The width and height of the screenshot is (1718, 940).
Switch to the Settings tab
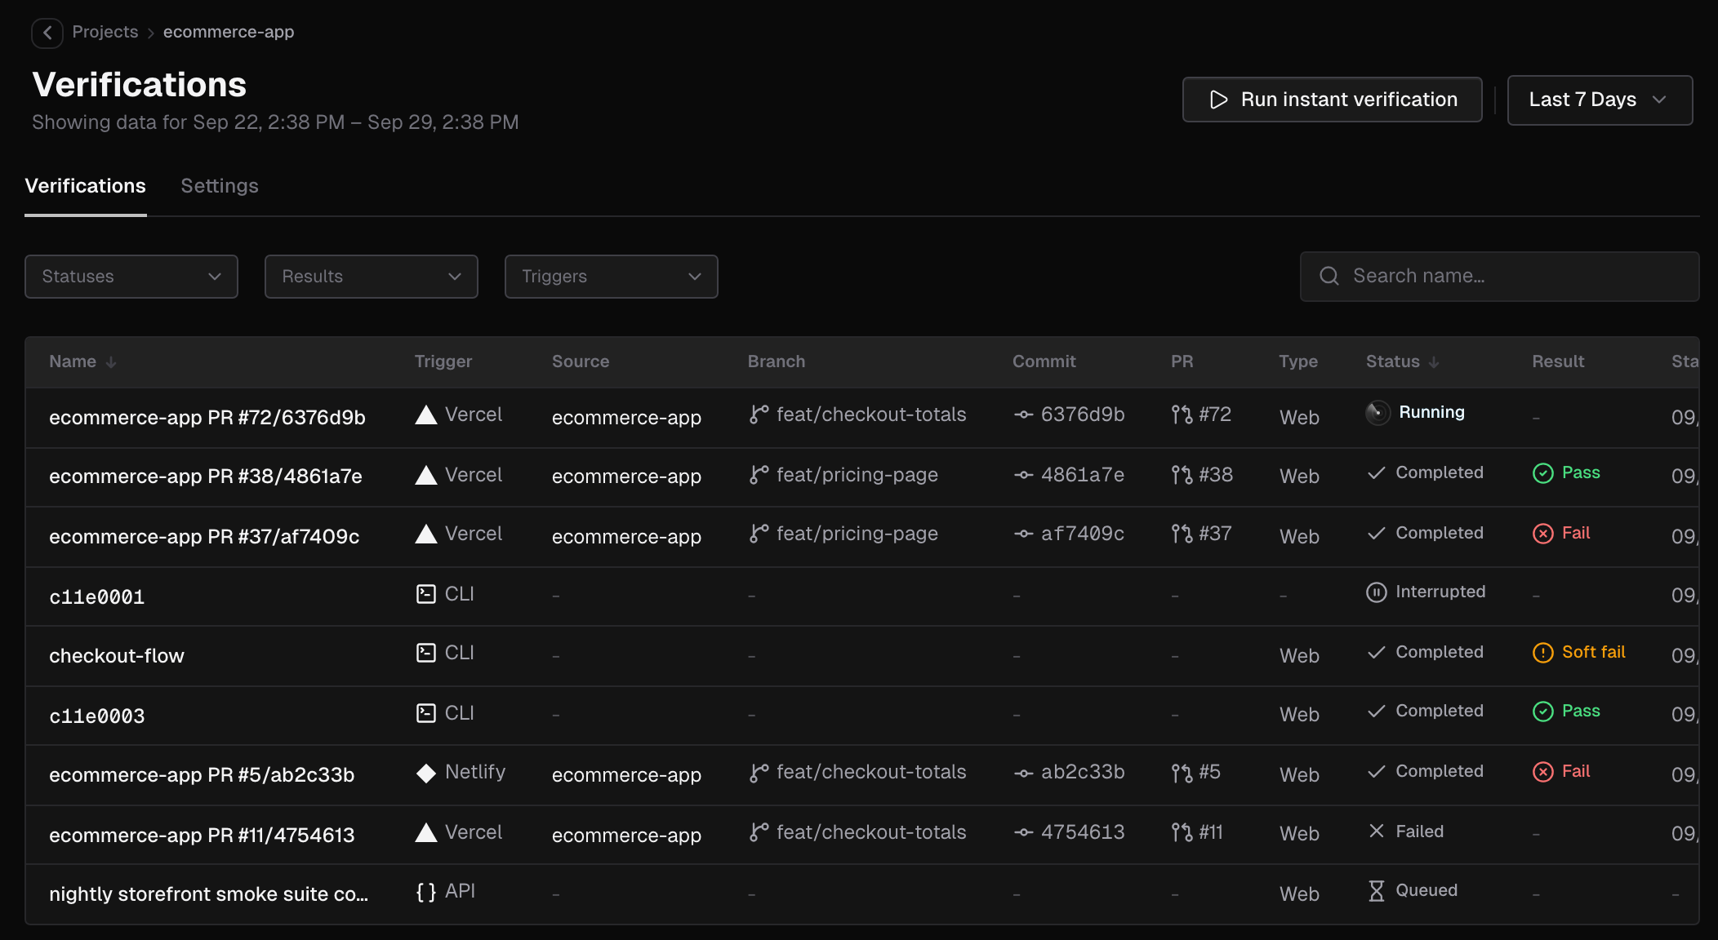click(220, 186)
